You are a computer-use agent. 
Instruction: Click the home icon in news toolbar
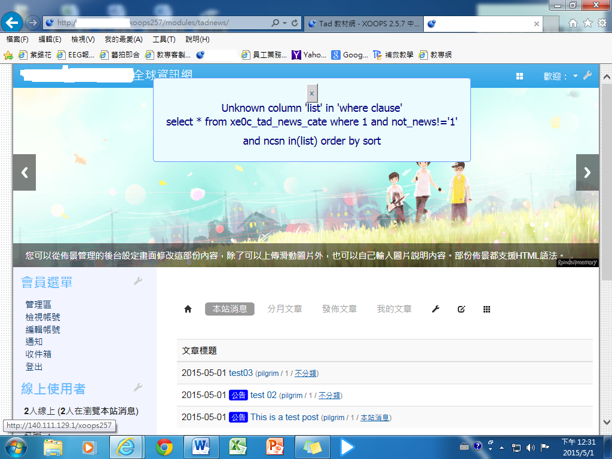coord(188,309)
